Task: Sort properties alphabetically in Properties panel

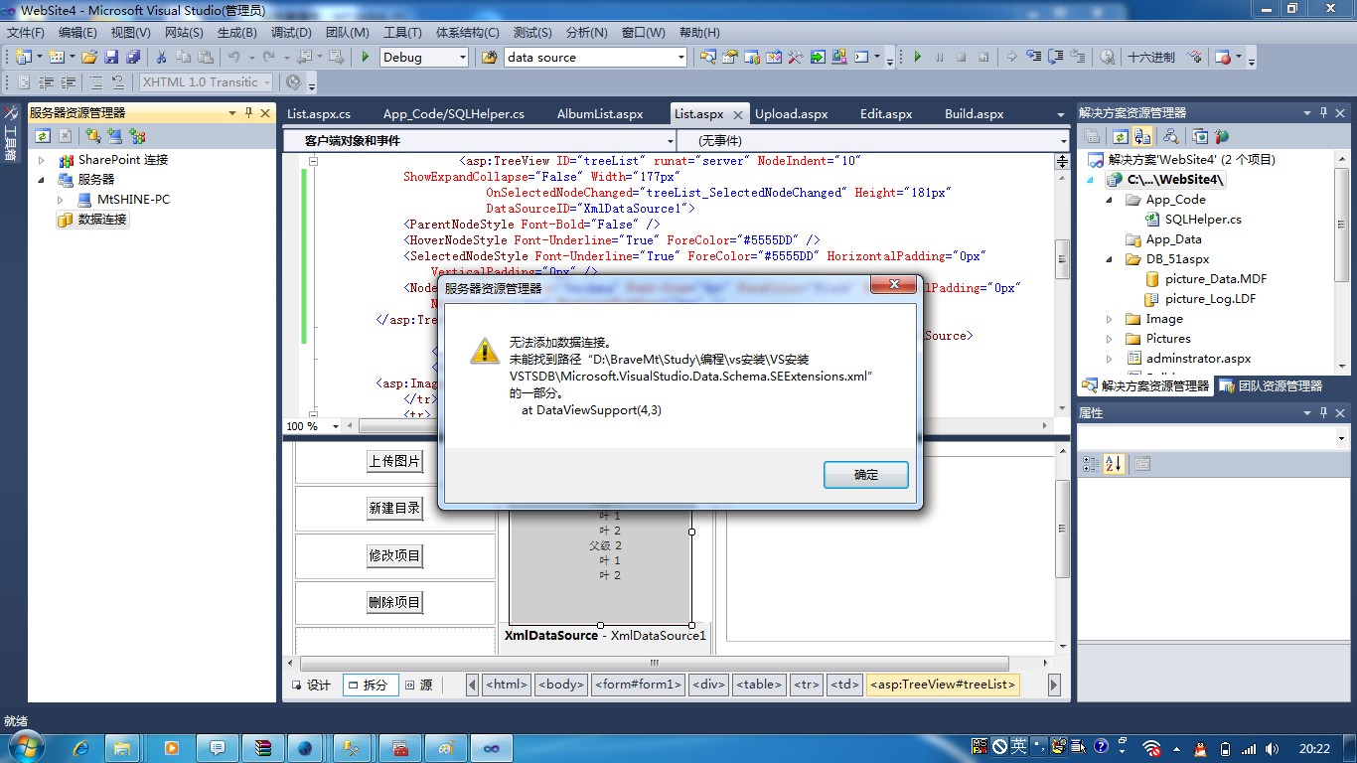Action: (1114, 464)
